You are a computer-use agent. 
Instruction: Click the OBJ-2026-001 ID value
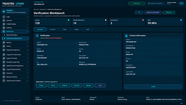42,65
